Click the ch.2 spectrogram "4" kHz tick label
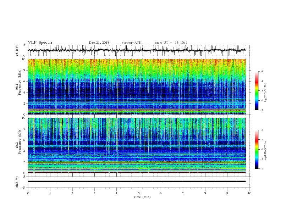This screenshot has height=217, width=281. tap(25, 151)
